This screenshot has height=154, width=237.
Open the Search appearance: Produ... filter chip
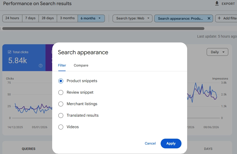(180, 18)
